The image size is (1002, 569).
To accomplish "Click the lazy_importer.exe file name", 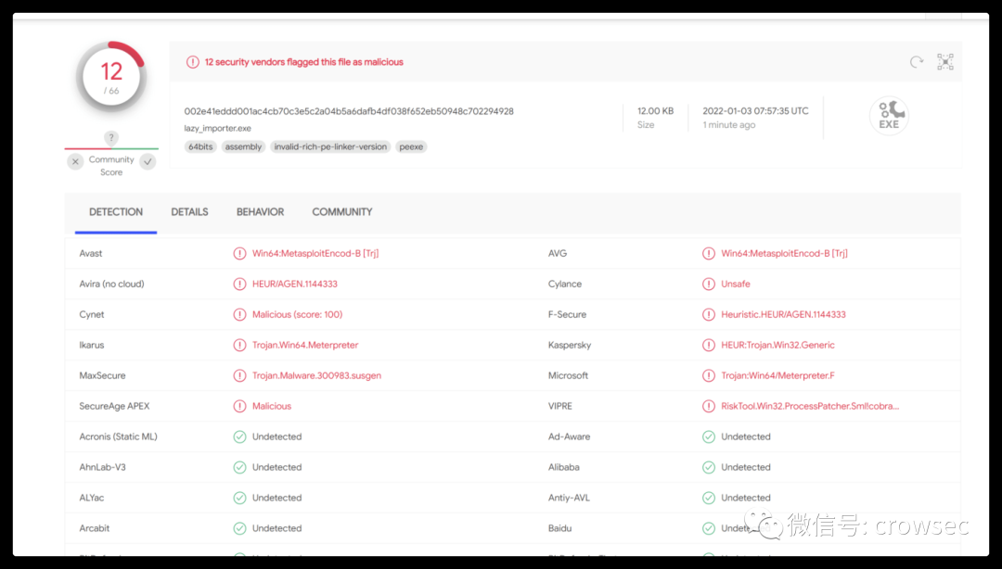I will (x=217, y=129).
